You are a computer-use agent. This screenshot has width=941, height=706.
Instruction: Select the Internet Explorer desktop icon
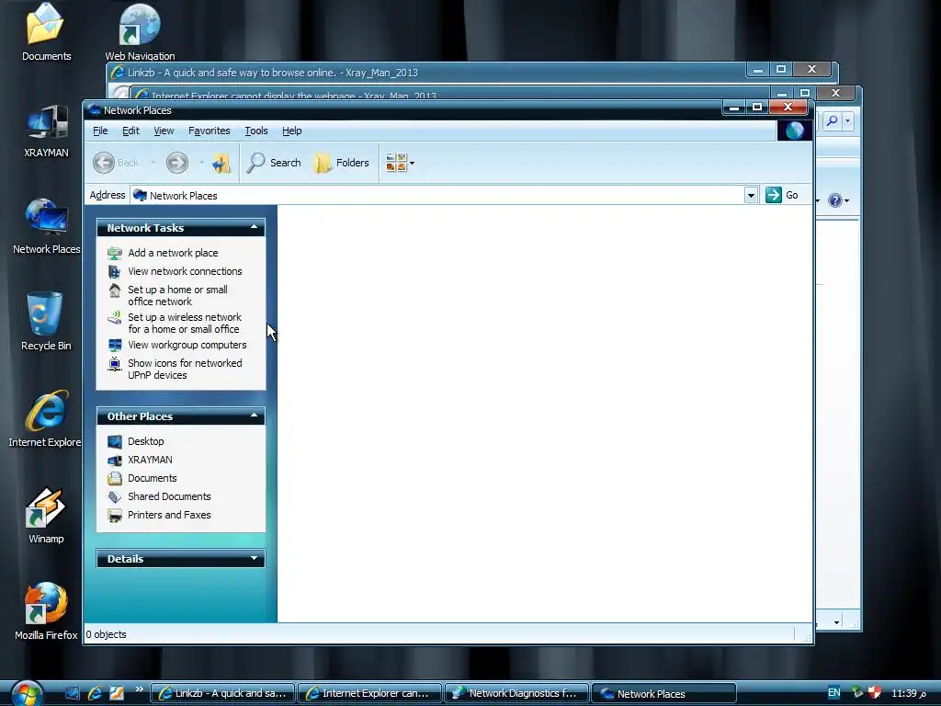[x=45, y=418]
